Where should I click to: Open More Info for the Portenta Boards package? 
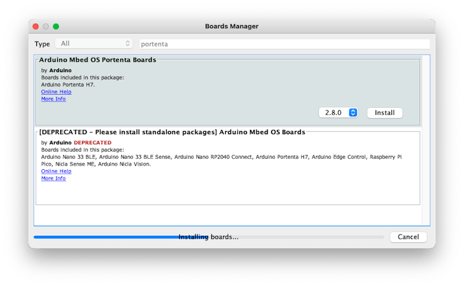[x=53, y=99]
